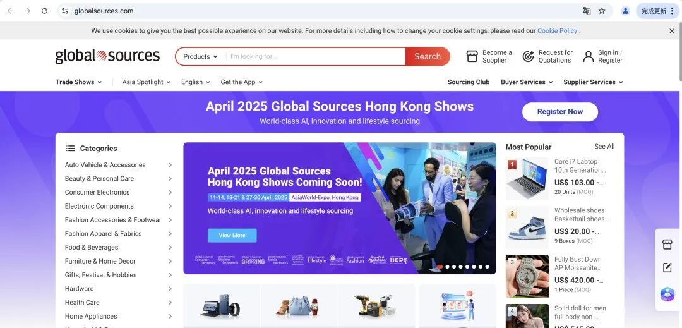Click the floating edit note sidebar icon
This screenshot has width=682, height=328.
pyautogui.click(x=667, y=268)
